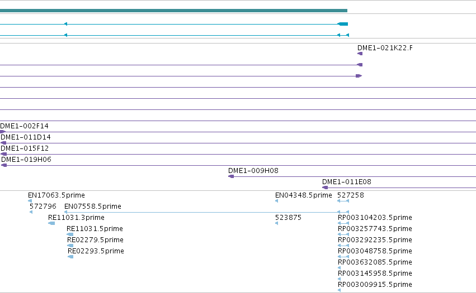Click the DME1-015F12 clone label
Image resolution: width=476 pixels, height=293 pixels.
[x=25, y=148]
